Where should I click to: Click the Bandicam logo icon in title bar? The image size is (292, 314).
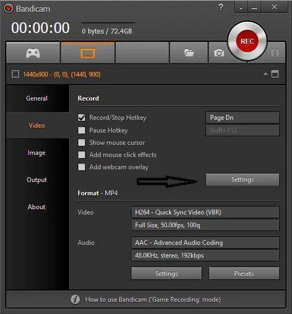(8, 9)
